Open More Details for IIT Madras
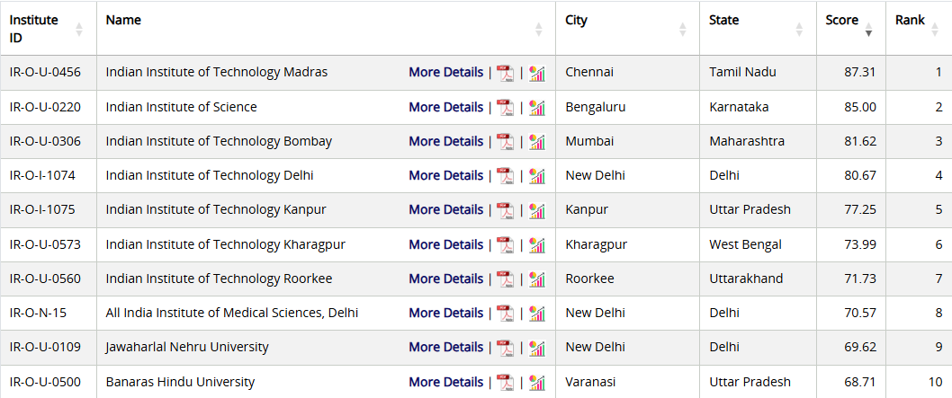 click(445, 73)
